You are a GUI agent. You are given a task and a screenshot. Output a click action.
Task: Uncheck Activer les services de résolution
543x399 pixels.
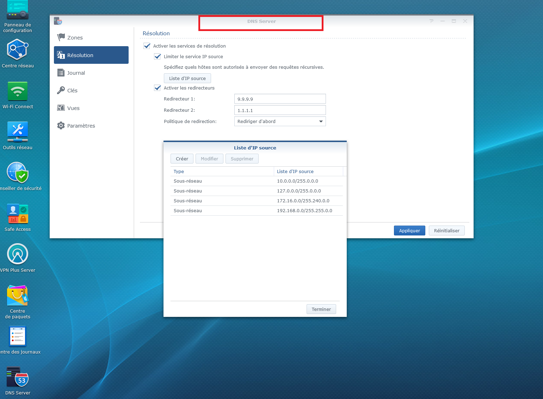coord(147,46)
